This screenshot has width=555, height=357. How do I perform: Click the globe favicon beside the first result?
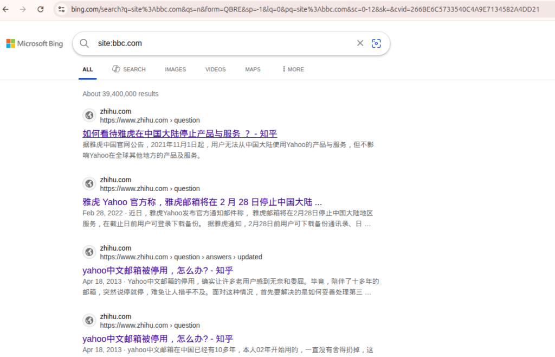[89, 115]
